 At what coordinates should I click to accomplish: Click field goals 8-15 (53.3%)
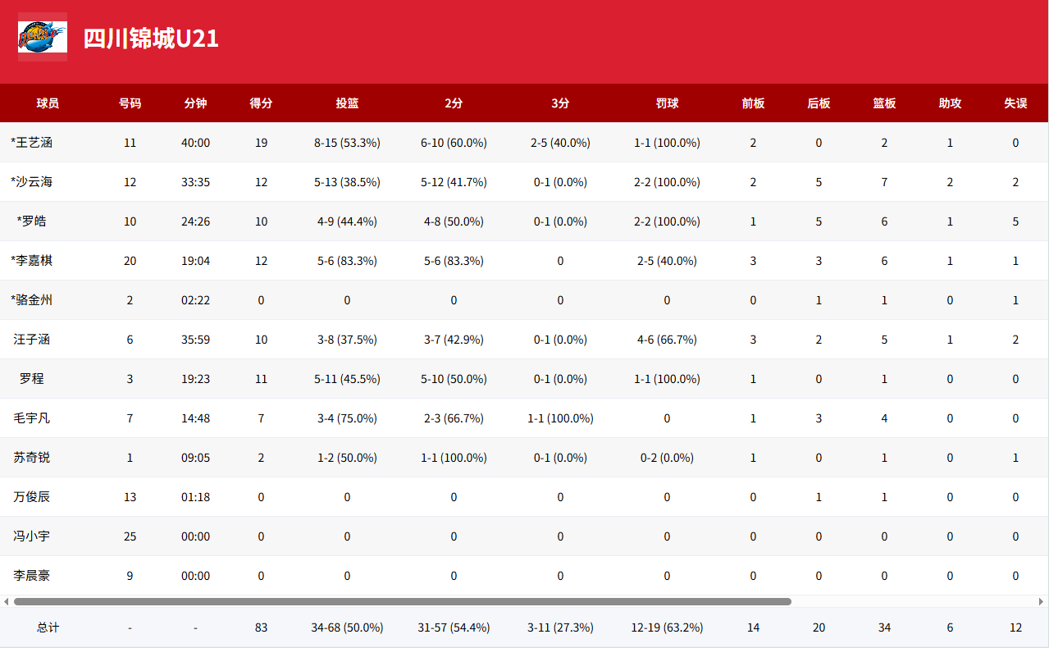tap(347, 143)
